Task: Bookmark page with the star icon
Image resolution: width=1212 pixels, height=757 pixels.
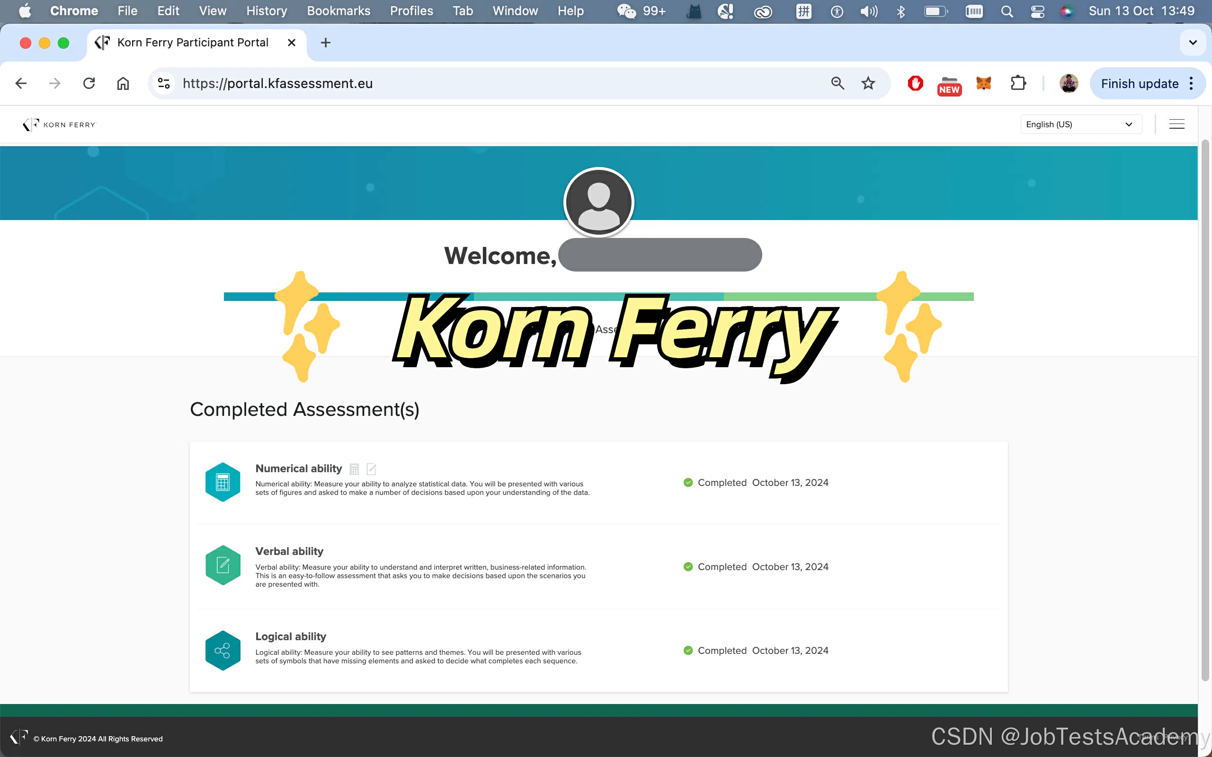Action: [868, 84]
